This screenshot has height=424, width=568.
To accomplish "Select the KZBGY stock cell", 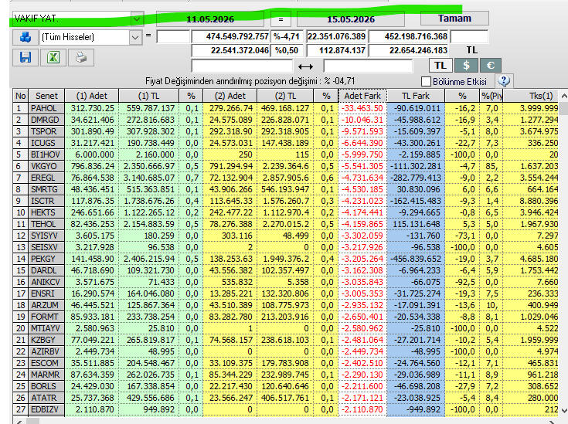I will tap(46, 340).
